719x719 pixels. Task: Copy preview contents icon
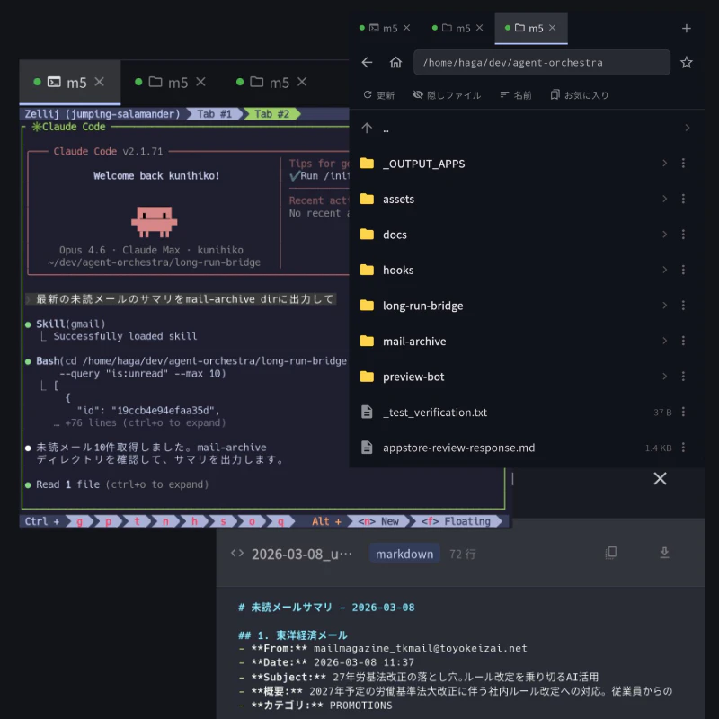611,553
